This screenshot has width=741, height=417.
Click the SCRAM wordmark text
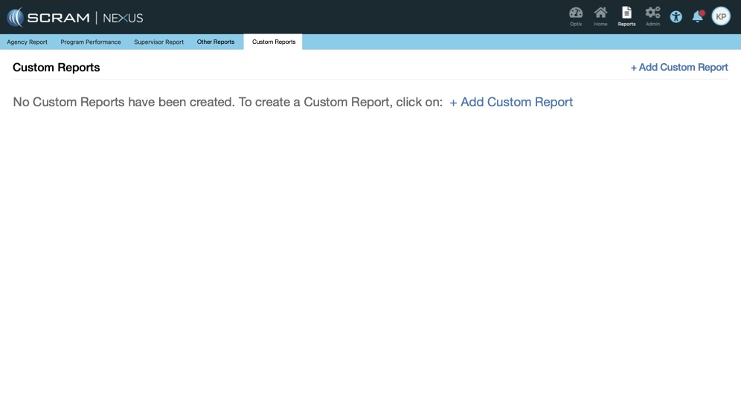(58, 18)
